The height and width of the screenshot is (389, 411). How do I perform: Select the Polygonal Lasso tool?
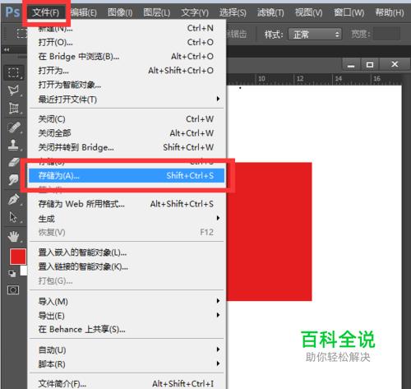(13, 90)
